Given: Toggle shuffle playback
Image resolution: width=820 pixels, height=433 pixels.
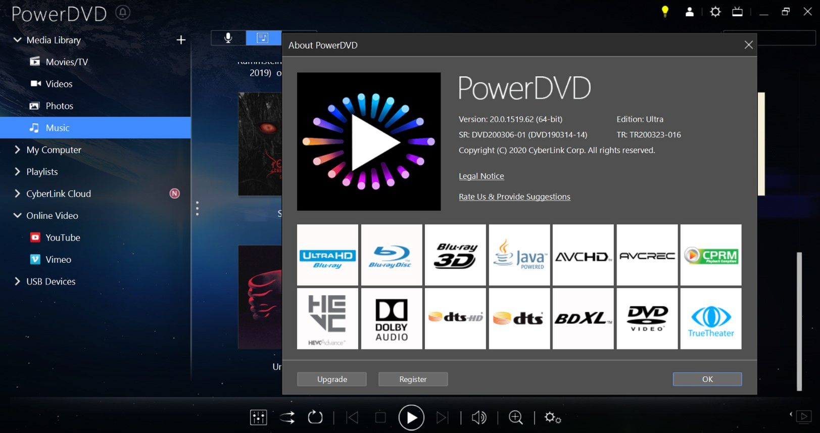Looking at the screenshot, I should [x=287, y=417].
